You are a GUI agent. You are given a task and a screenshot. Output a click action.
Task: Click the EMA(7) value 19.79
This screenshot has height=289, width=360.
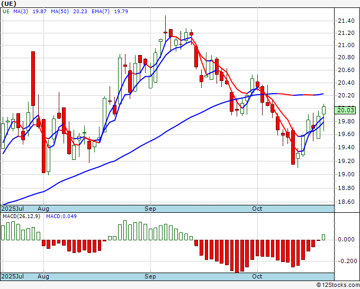pos(121,12)
